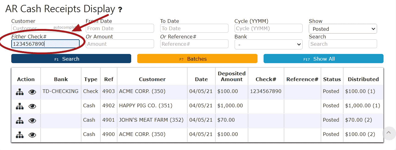Screen dimensions: 396x150
Task: Click the Show All button
Action: (x=323, y=59)
